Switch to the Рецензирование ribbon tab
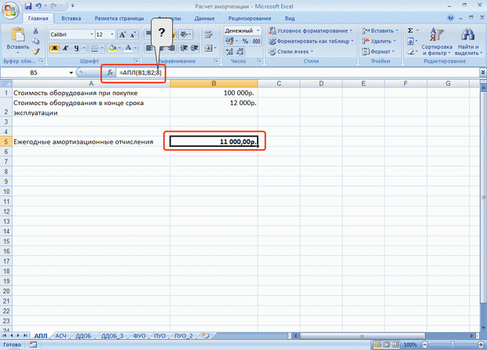The image size is (487, 350). click(x=250, y=18)
